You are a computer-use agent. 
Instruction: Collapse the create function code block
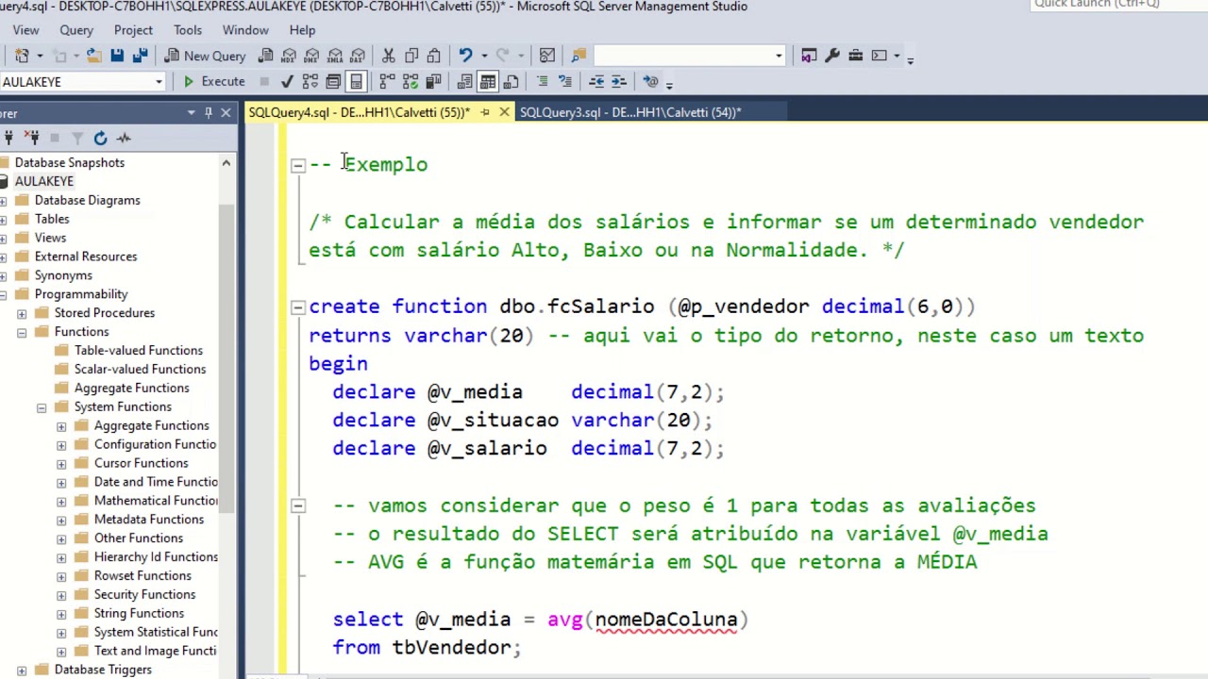click(297, 306)
